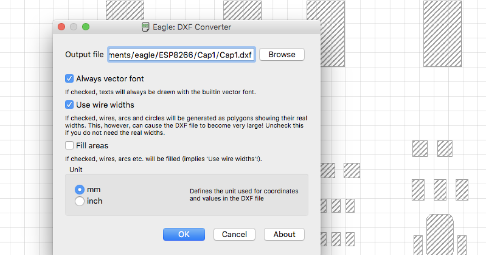Select the tall hatched pad at top right
The image size is (486, 255).
(443, 34)
